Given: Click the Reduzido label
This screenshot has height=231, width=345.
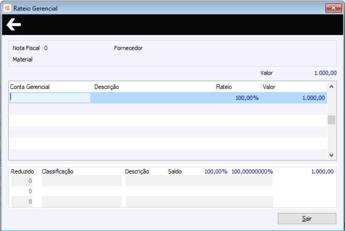Looking at the screenshot, I should click(22, 172).
